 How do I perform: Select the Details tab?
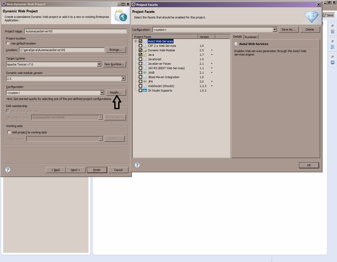(x=237, y=37)
